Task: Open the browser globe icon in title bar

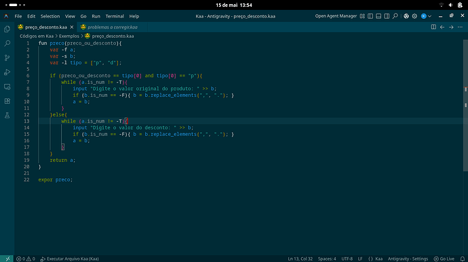Action: pos(406,16)
